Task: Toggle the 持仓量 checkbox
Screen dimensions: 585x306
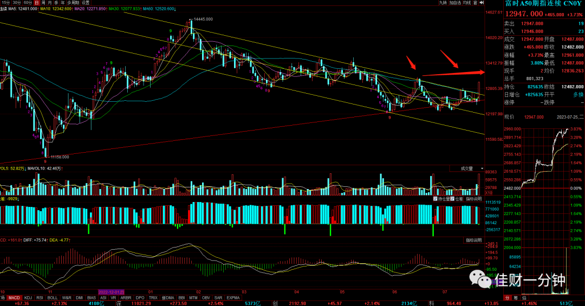Action: [435, 199]
